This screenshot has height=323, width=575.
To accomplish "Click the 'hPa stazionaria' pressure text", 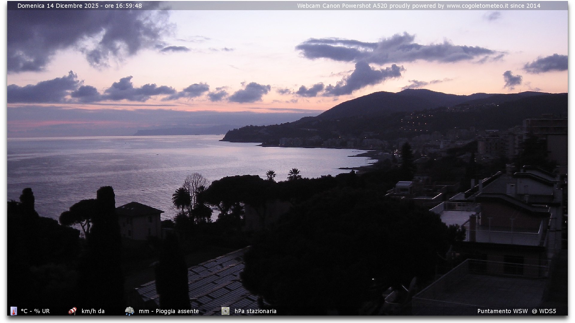I will pos(255,311).
